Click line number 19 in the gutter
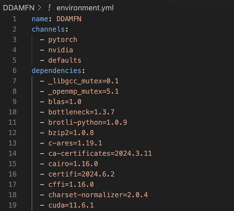This screenshot has height=211, width=234. point(13,205)
